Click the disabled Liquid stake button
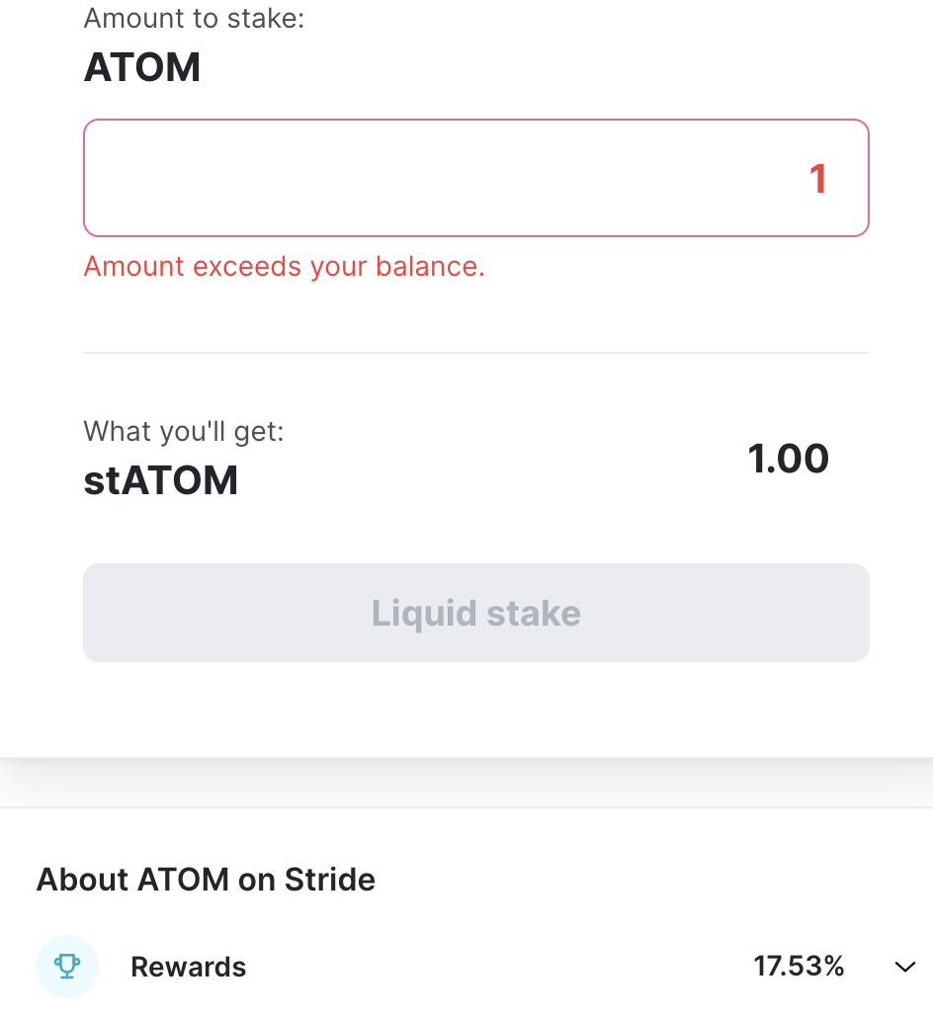Image resolution: width=933 pixels, height=1018 pixels. [x=476, y=612]
